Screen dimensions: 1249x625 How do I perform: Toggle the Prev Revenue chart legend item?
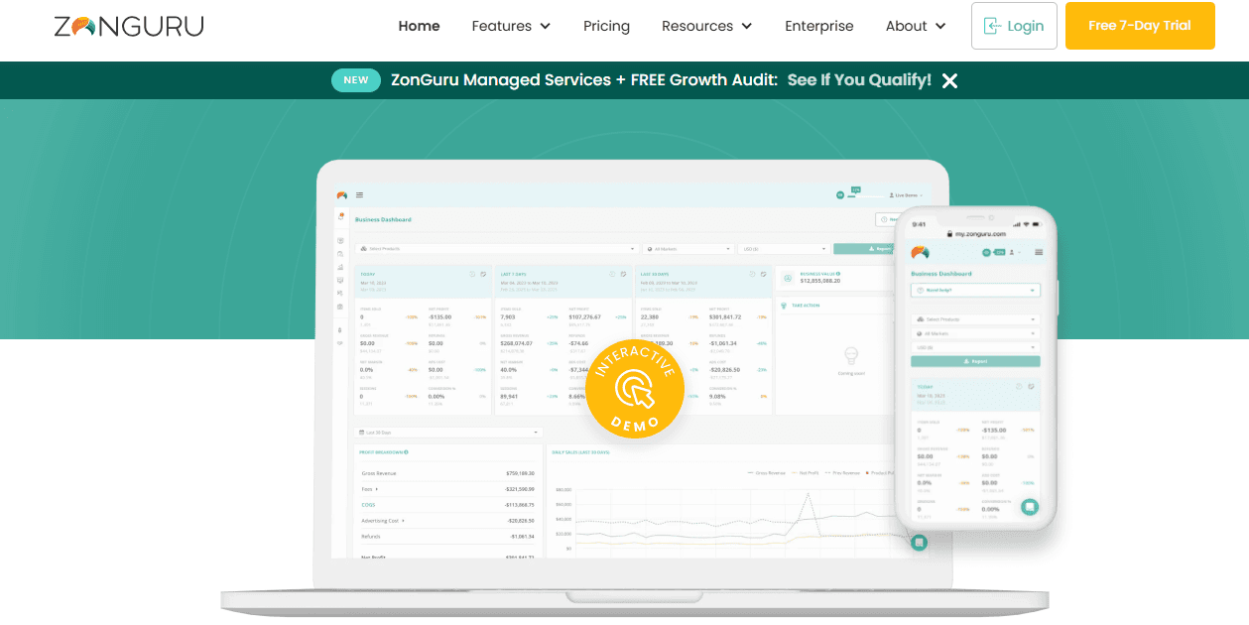(842, 473)
